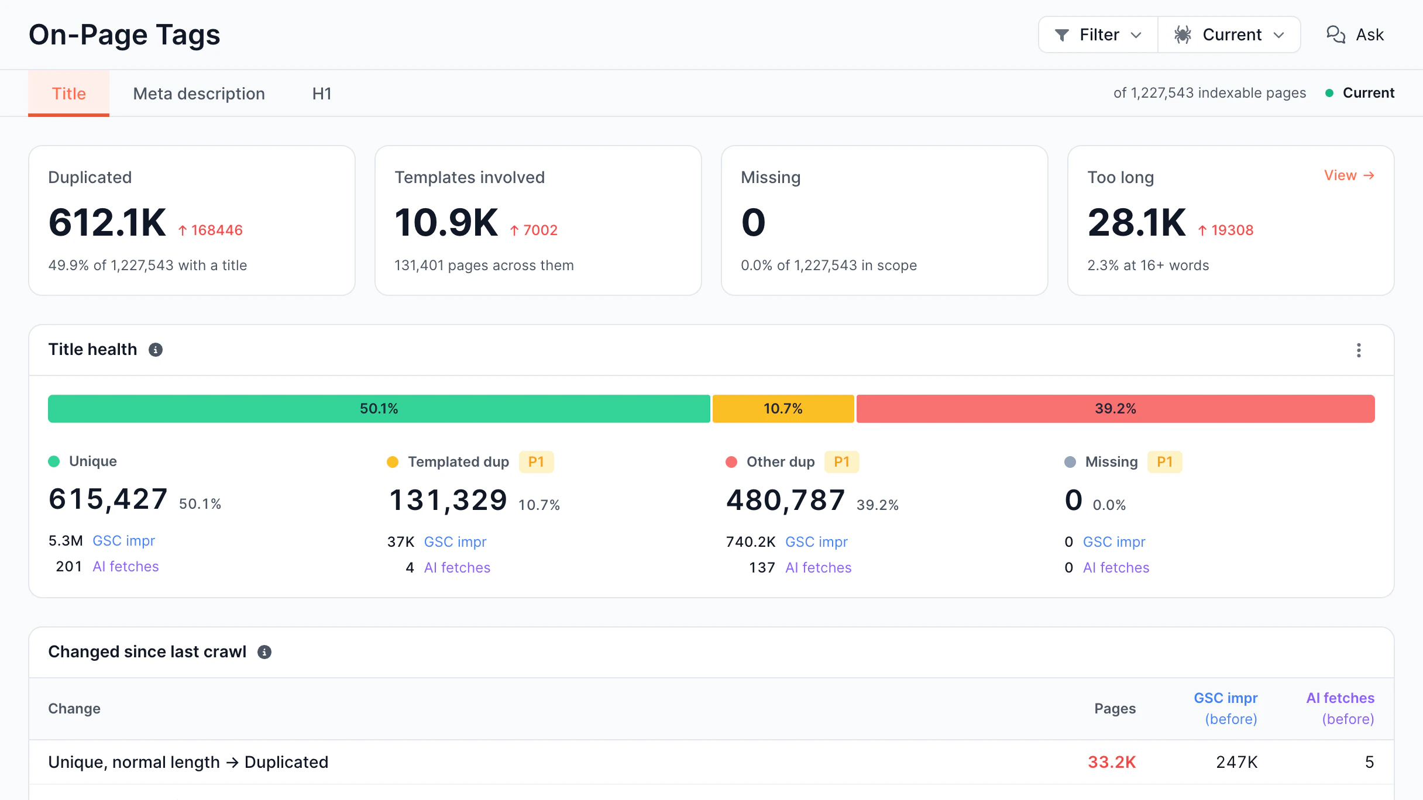
Task: Switch to the H1 tab
Action: 322,94
